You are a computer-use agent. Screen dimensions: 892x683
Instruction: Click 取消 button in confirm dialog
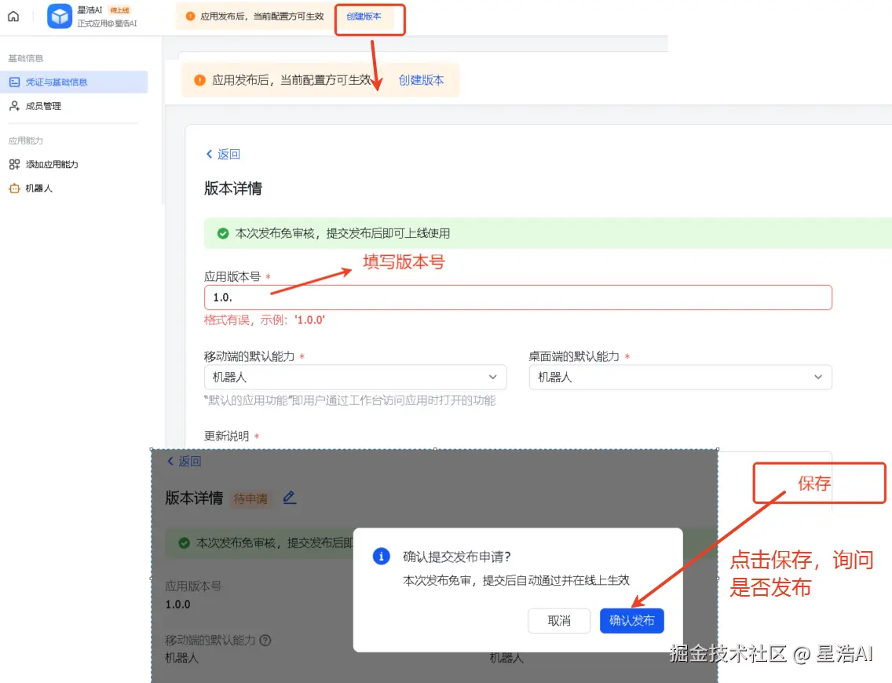(x=558, y=620)
